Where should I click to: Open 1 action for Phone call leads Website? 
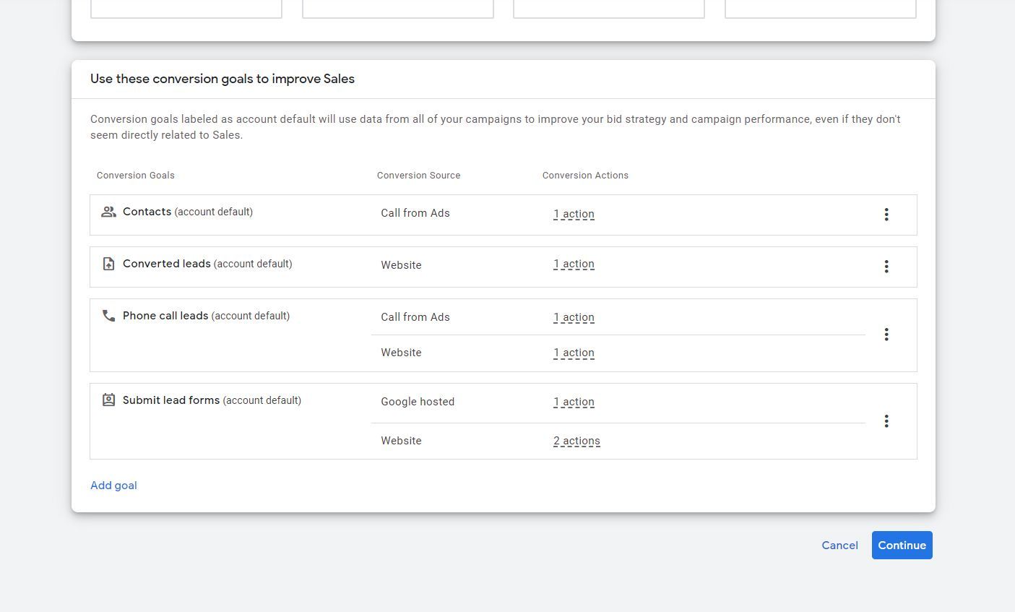[574, 353]
